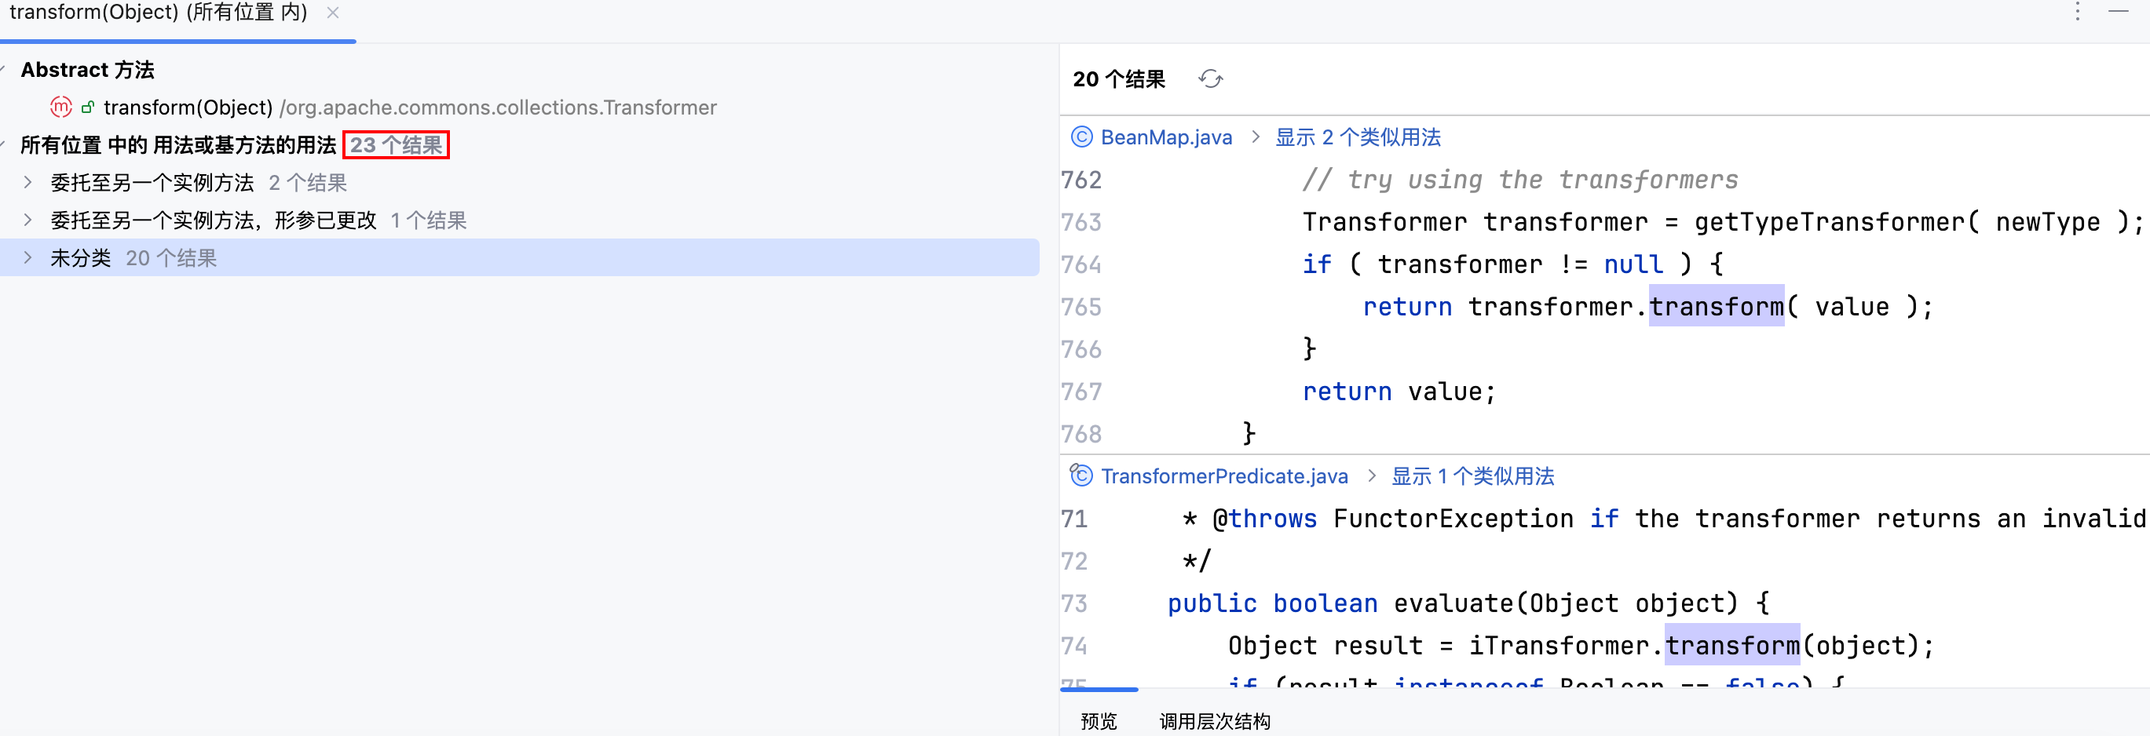Switch to the 调用层次结构 tab
Screen dimensions: 2150x736
click(x=1215, y=721)
